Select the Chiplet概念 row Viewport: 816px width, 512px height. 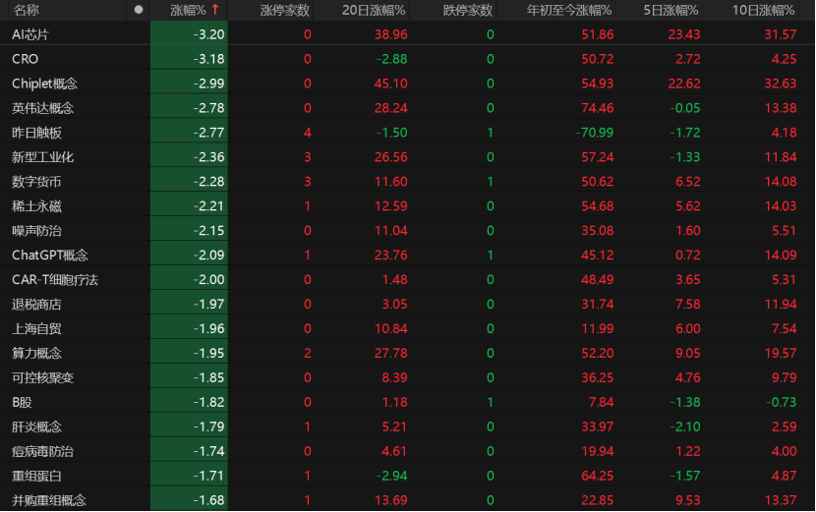click(x=44, y=84)
